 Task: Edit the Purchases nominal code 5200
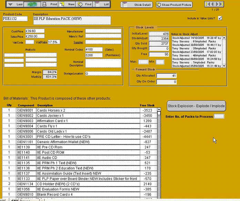(94, 55)
